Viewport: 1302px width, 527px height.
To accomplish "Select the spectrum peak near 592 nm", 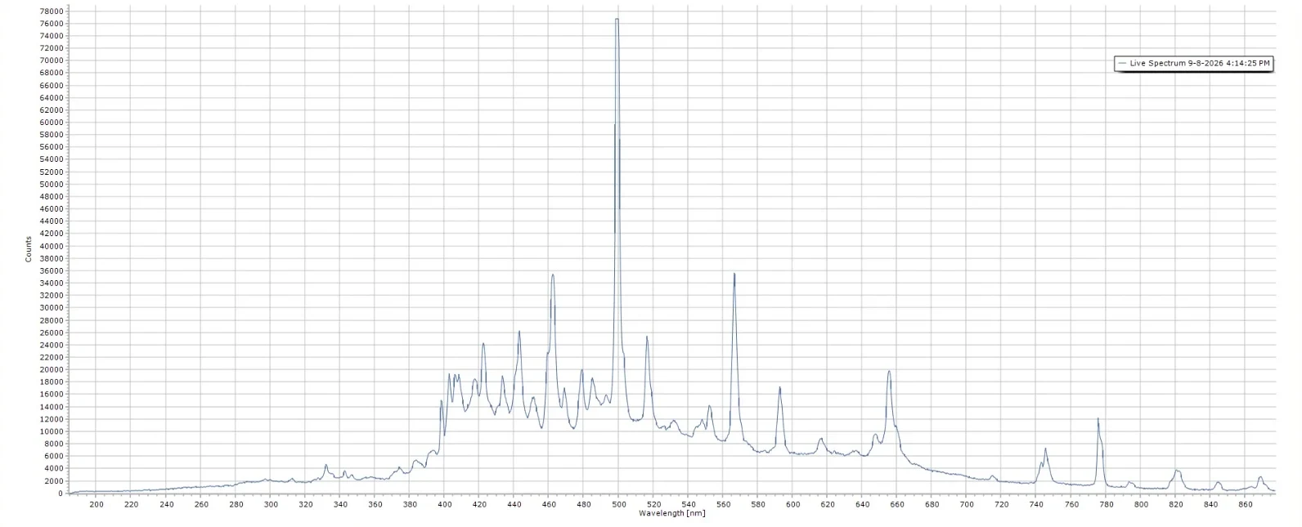I will (779, 387).
